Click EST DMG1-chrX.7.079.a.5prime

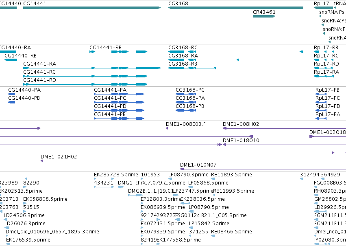tap(120, 187)
